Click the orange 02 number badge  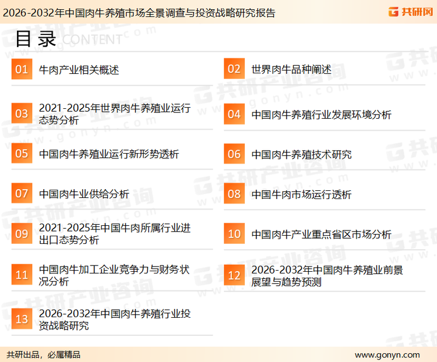point(234,69)
